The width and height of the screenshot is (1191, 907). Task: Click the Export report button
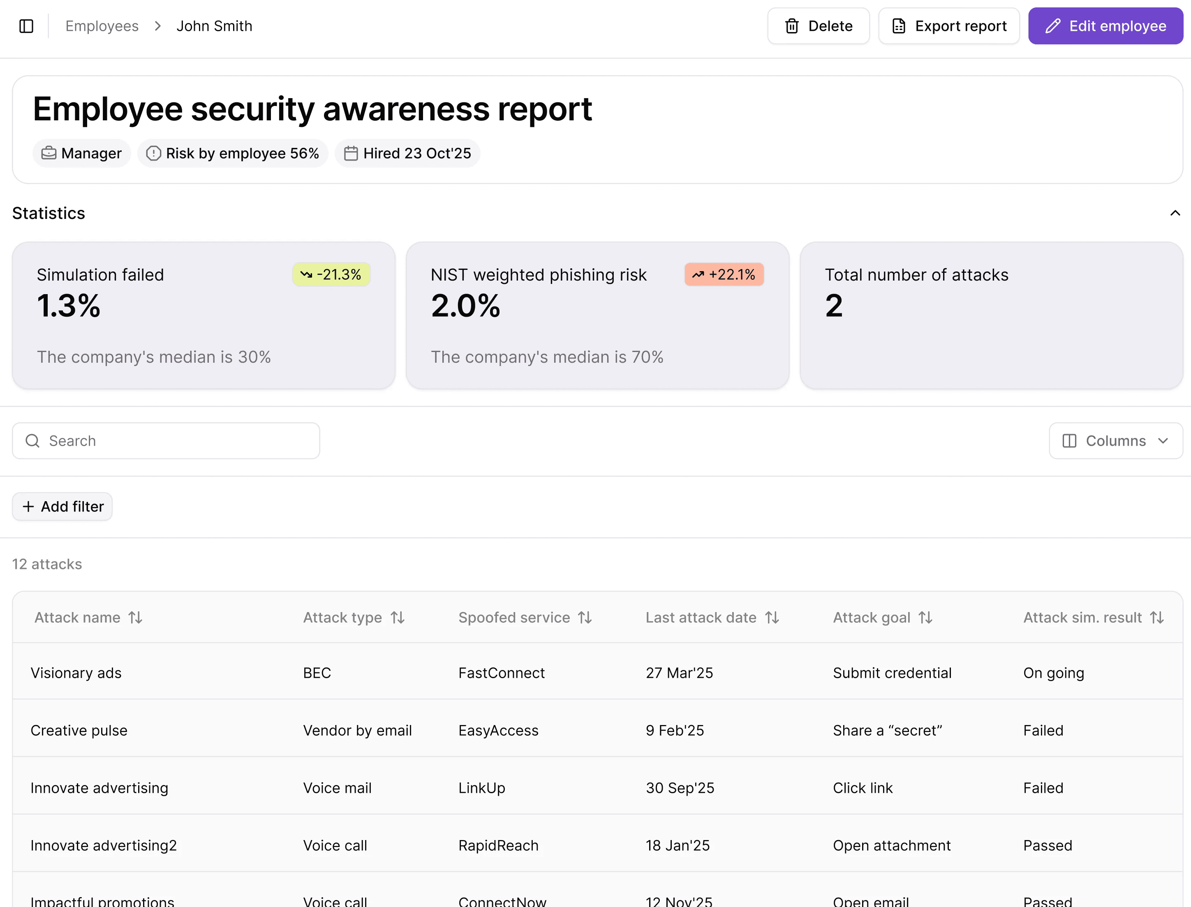point(949,25)
